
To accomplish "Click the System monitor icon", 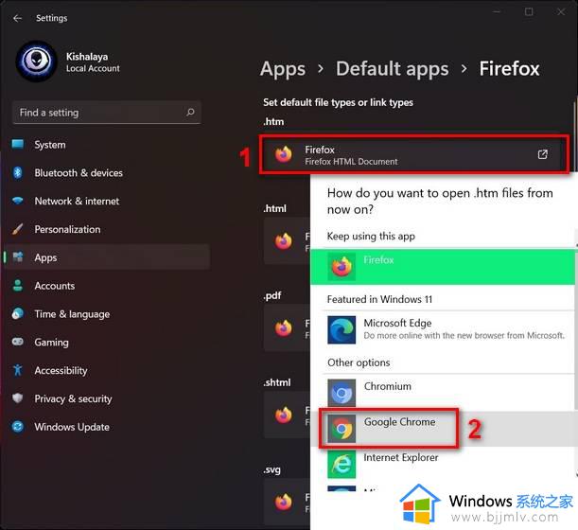I will 17,144.
